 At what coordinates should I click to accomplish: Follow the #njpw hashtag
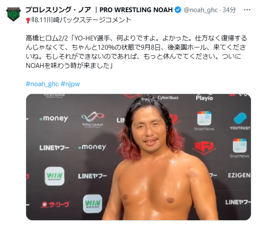tap(70, 84)
